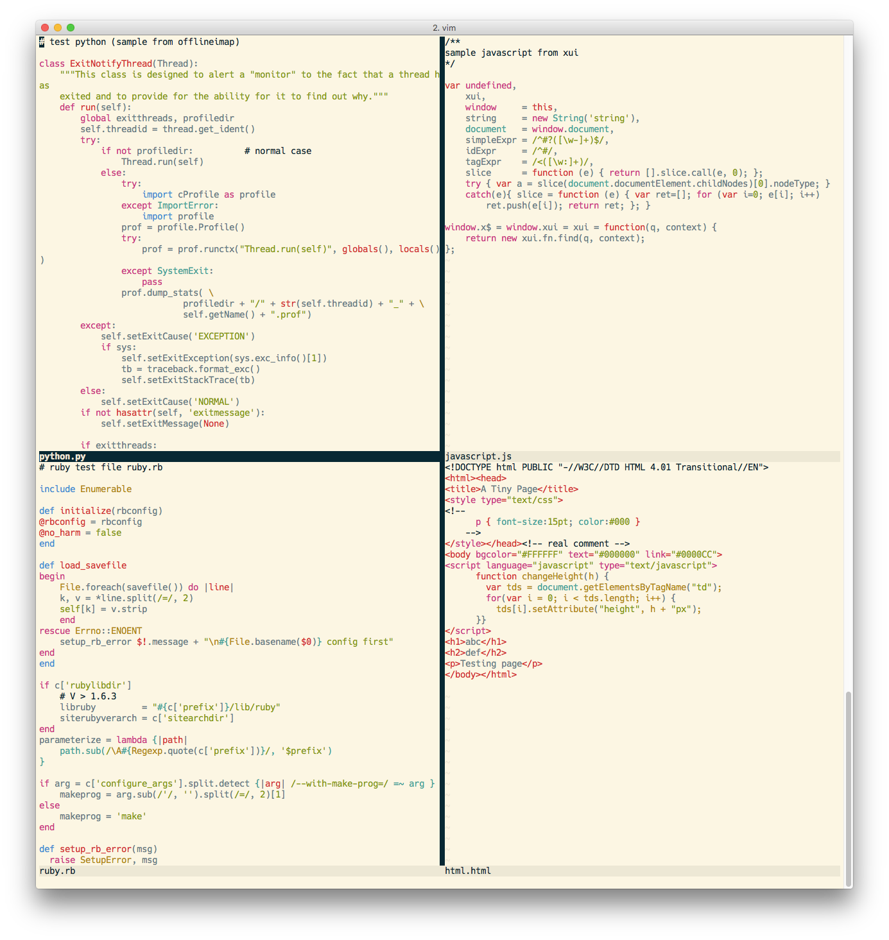The height and width of the screenshot is (940, 889).
Task: Click 'def initialize(rbconfig)' line
Action: pos(101,511)
